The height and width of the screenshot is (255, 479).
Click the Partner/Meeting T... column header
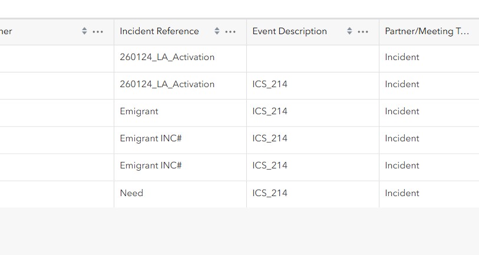pyautogui.click(x=427, y=31)
